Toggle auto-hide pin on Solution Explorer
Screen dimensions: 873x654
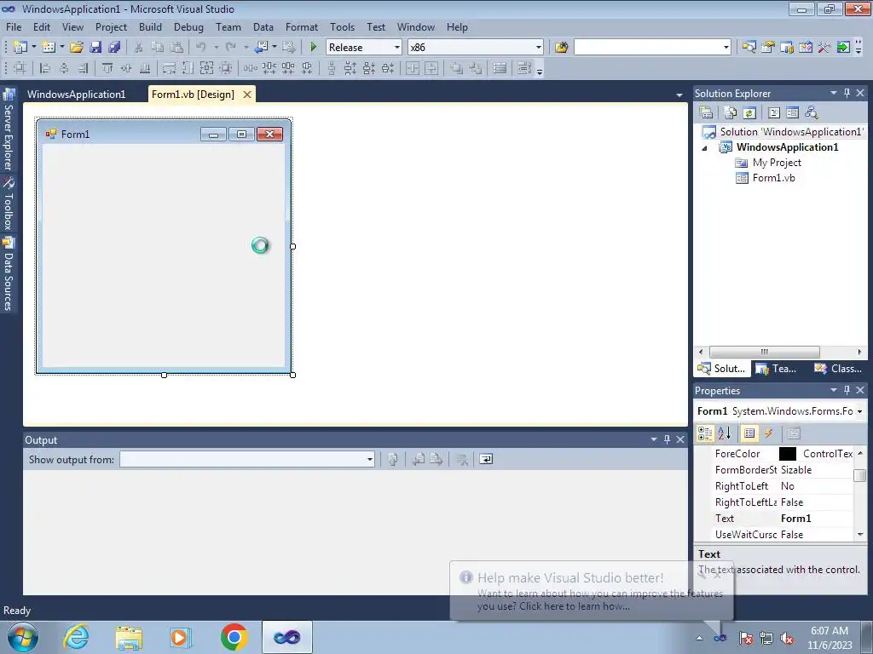pos(847,94)
